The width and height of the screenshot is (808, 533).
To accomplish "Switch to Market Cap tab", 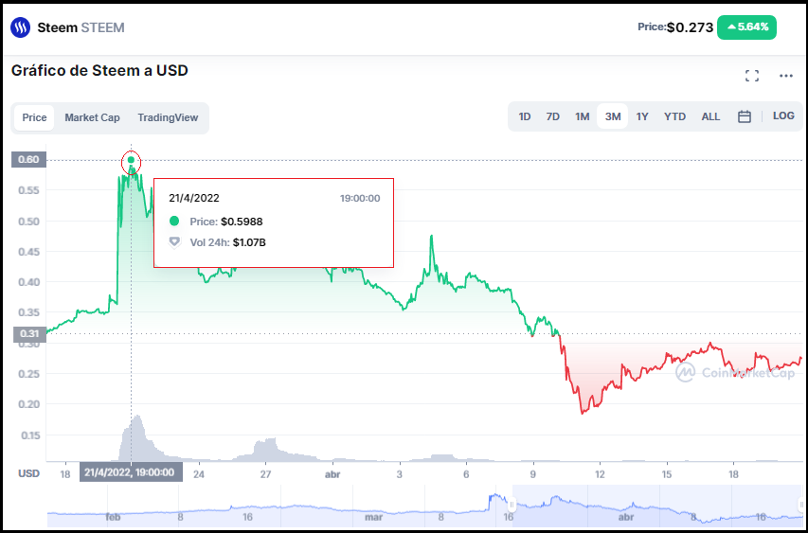I will [x=92, y=117].
